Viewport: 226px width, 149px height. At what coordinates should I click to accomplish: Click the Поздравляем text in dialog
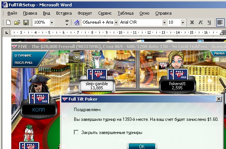pyautogui.click(x=87, y=110)
